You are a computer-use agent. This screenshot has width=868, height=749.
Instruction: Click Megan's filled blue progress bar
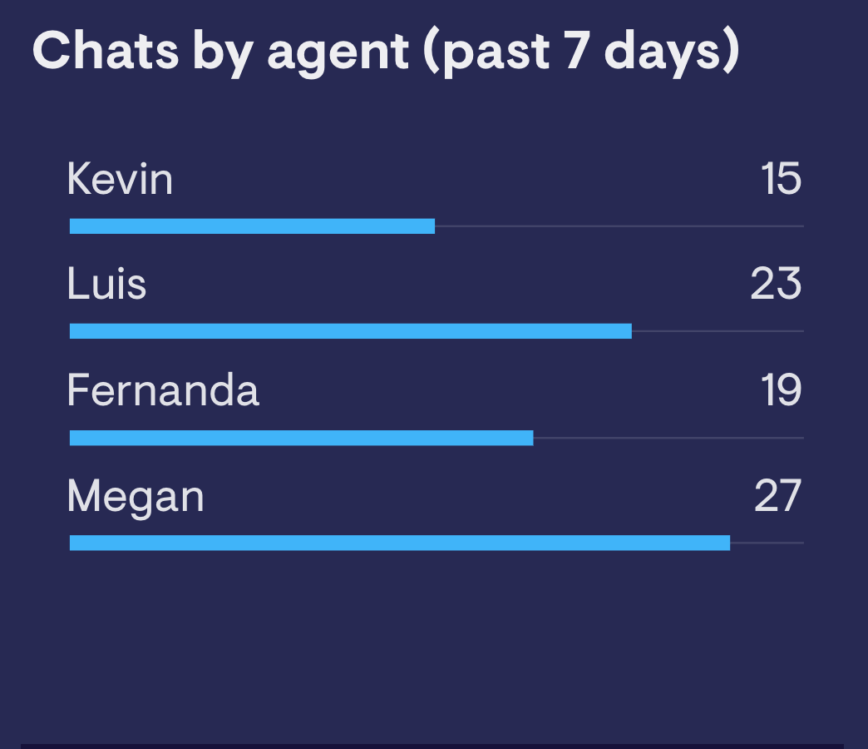pyautogui.click(x=400, y=543)
